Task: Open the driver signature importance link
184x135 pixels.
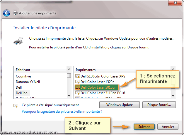Action: click(x=62, y=112)
